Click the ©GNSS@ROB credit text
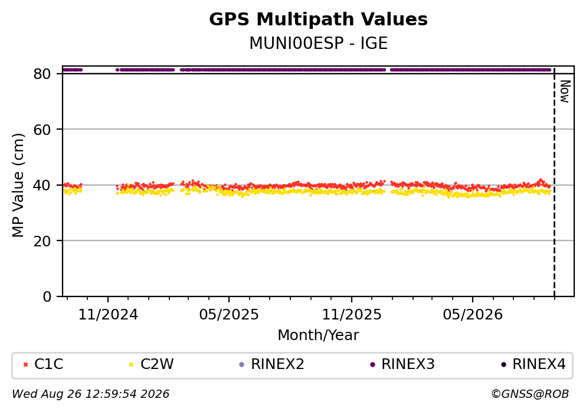This screenshot has height=412, width=586. (530, 394)
